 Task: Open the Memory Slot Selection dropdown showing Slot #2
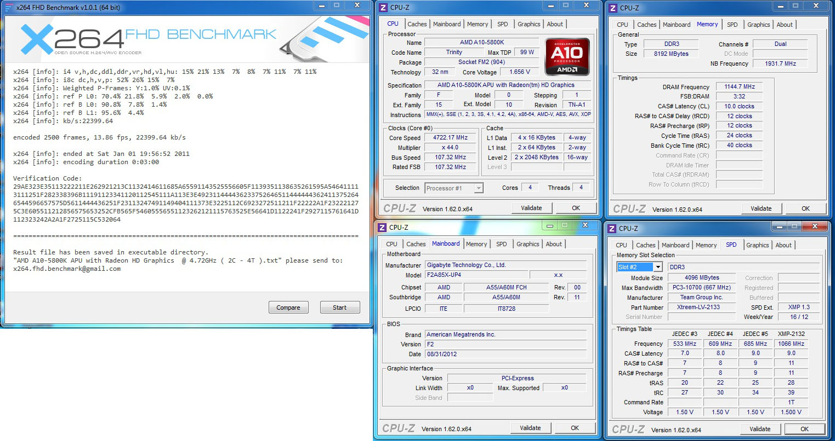(640, 267)
